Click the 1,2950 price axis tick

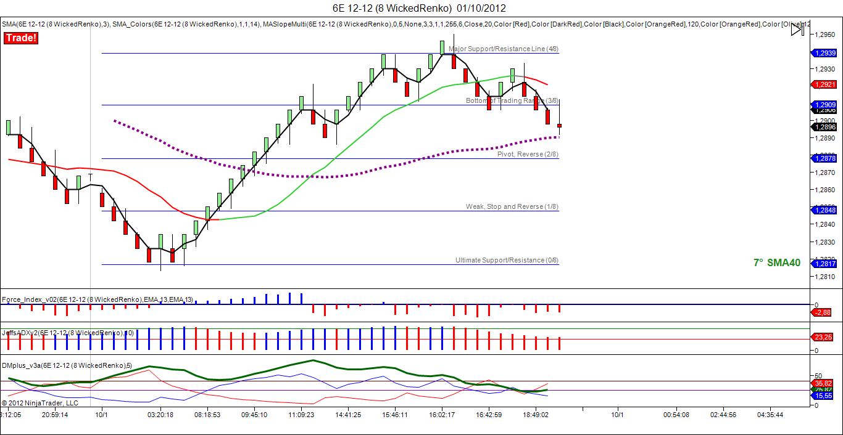click(x=825, y=35)
